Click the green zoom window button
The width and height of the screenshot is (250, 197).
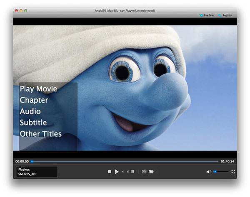click(26, 10)
